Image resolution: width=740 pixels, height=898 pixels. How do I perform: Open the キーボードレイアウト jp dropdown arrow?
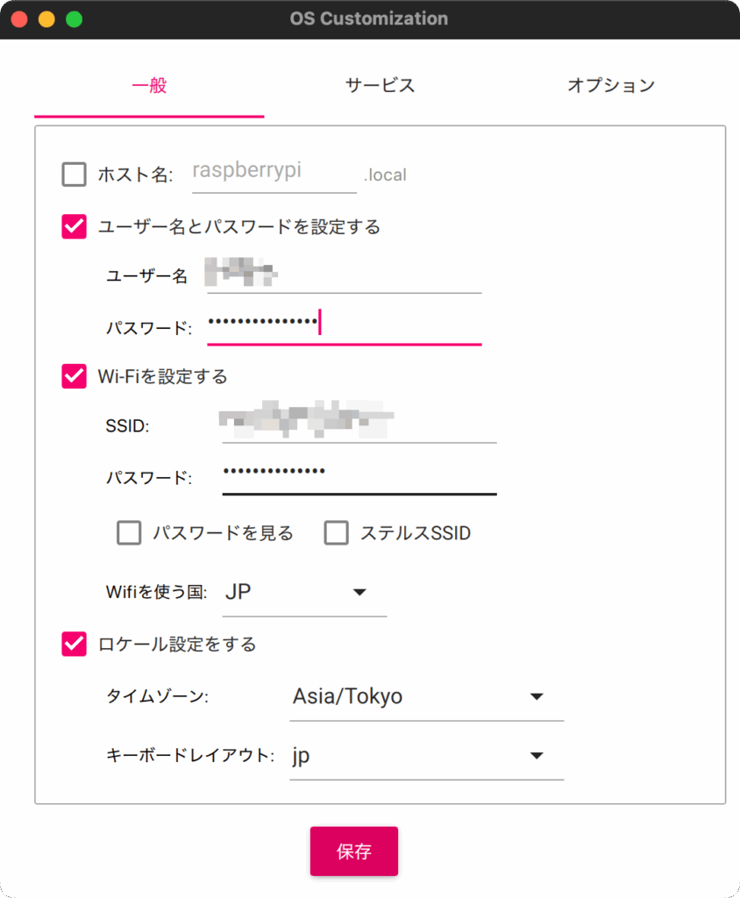click(x=536, y=755)
